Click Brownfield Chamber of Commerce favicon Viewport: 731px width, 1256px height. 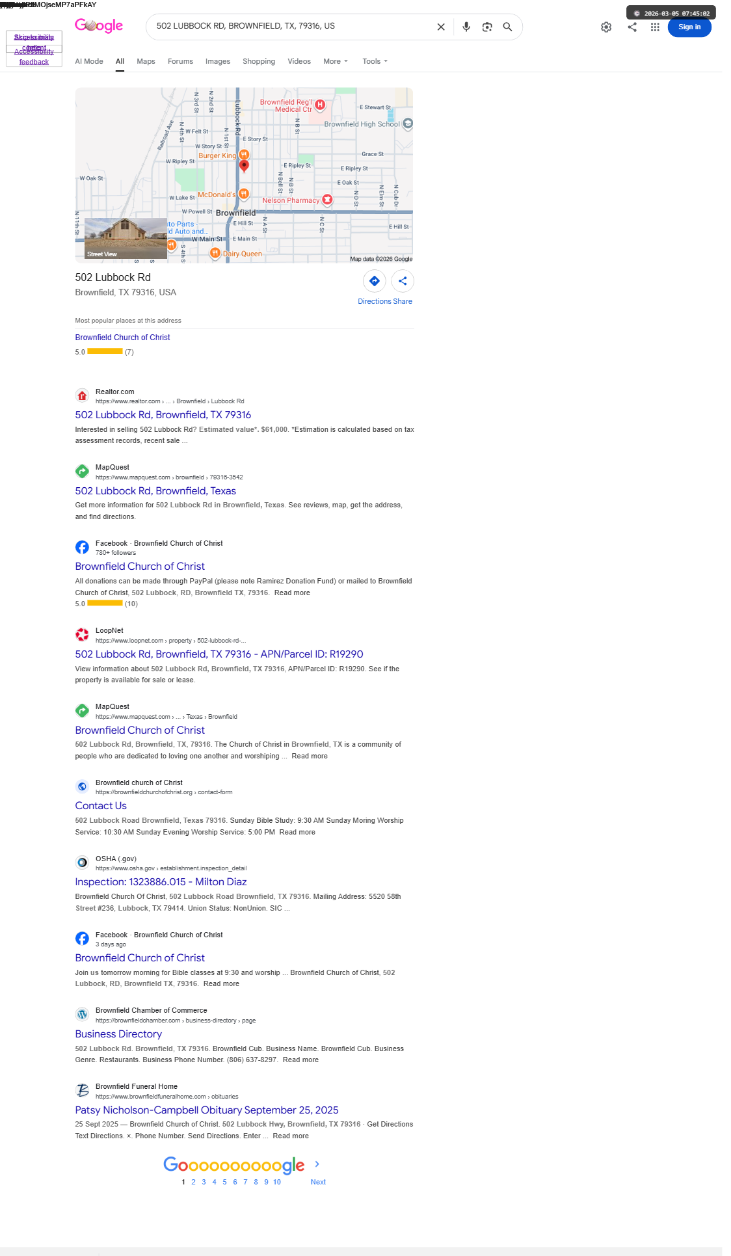pos(82,1014)
